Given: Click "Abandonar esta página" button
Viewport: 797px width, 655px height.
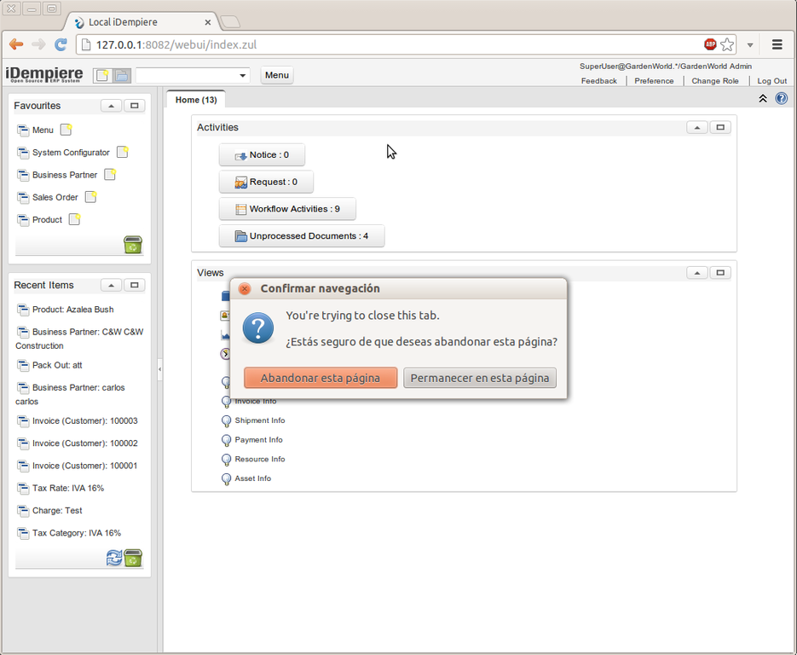Looking at the screenshot, I should coord(321,378).
